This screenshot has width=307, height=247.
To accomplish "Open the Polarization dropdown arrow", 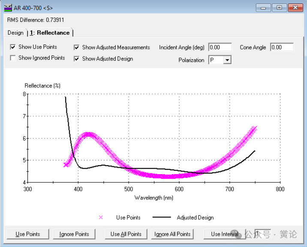I will pyautogui.click(x=227, y=60).
